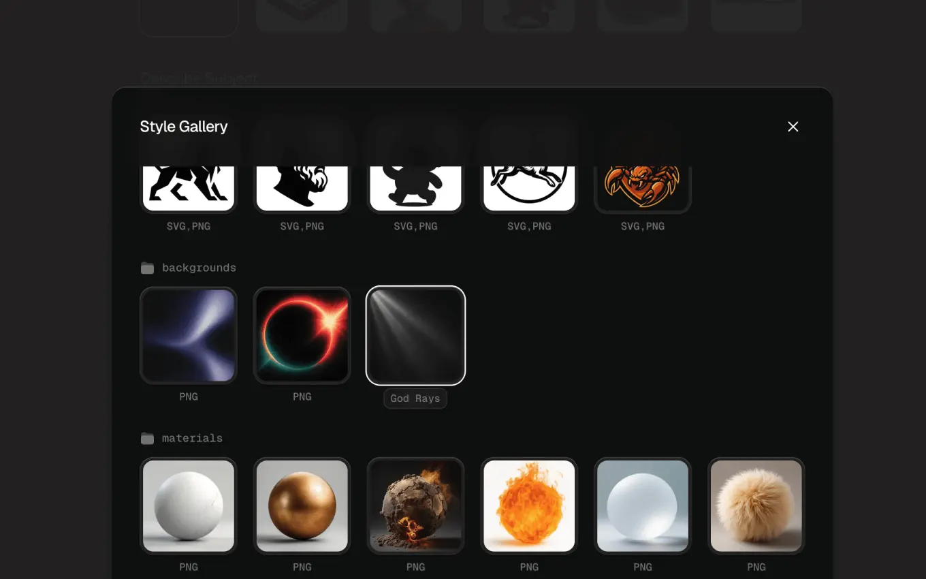Choose the circular ring emblem logo thumbnail
Screen dimensions: 926x579
(x=529, y=189)
